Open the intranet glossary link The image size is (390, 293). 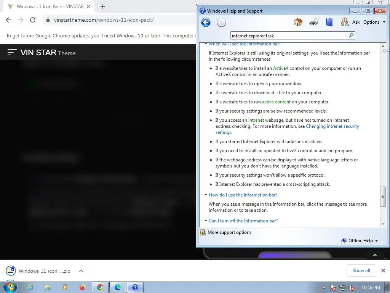click(x=256, y=120)
